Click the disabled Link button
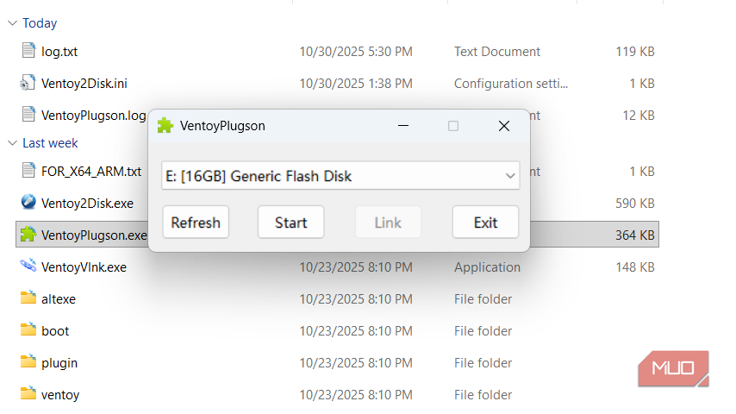 pos(388,223)
